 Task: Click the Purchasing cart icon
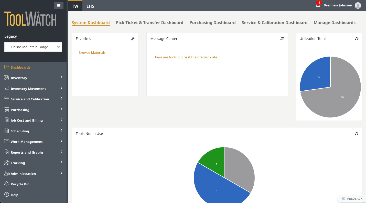(7, 110)
